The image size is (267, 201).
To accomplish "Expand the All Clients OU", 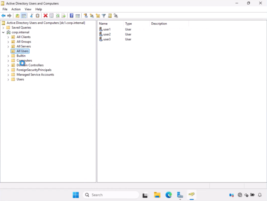I will pyautogui.click(x=8, y=37).
